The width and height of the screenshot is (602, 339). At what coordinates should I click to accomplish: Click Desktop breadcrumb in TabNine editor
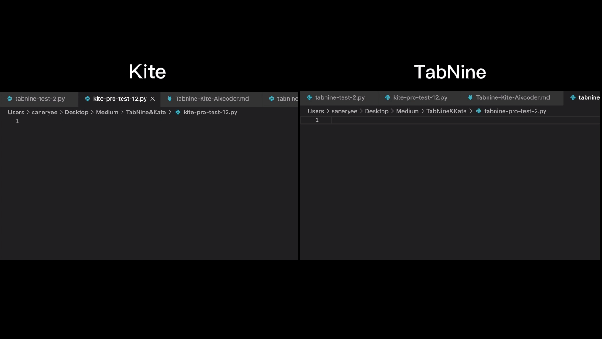click(376, 111)
